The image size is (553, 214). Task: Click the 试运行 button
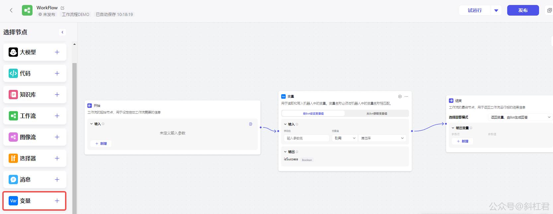click(475, 10)
